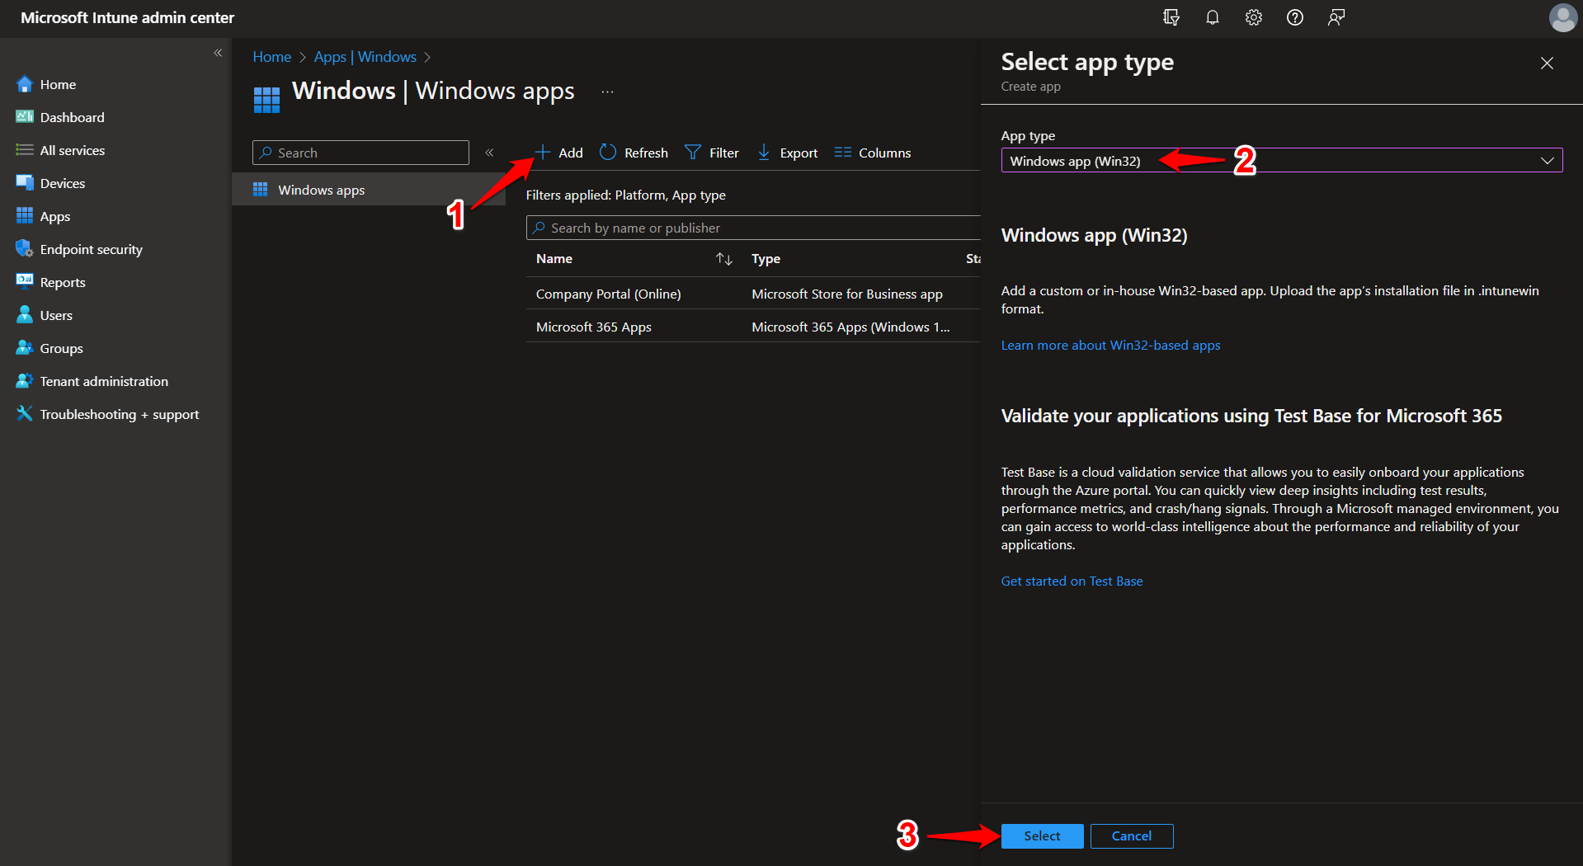Open the notifications bell
The height and width of the screenshot is (866, 1583).
(x=1212, y=17)
